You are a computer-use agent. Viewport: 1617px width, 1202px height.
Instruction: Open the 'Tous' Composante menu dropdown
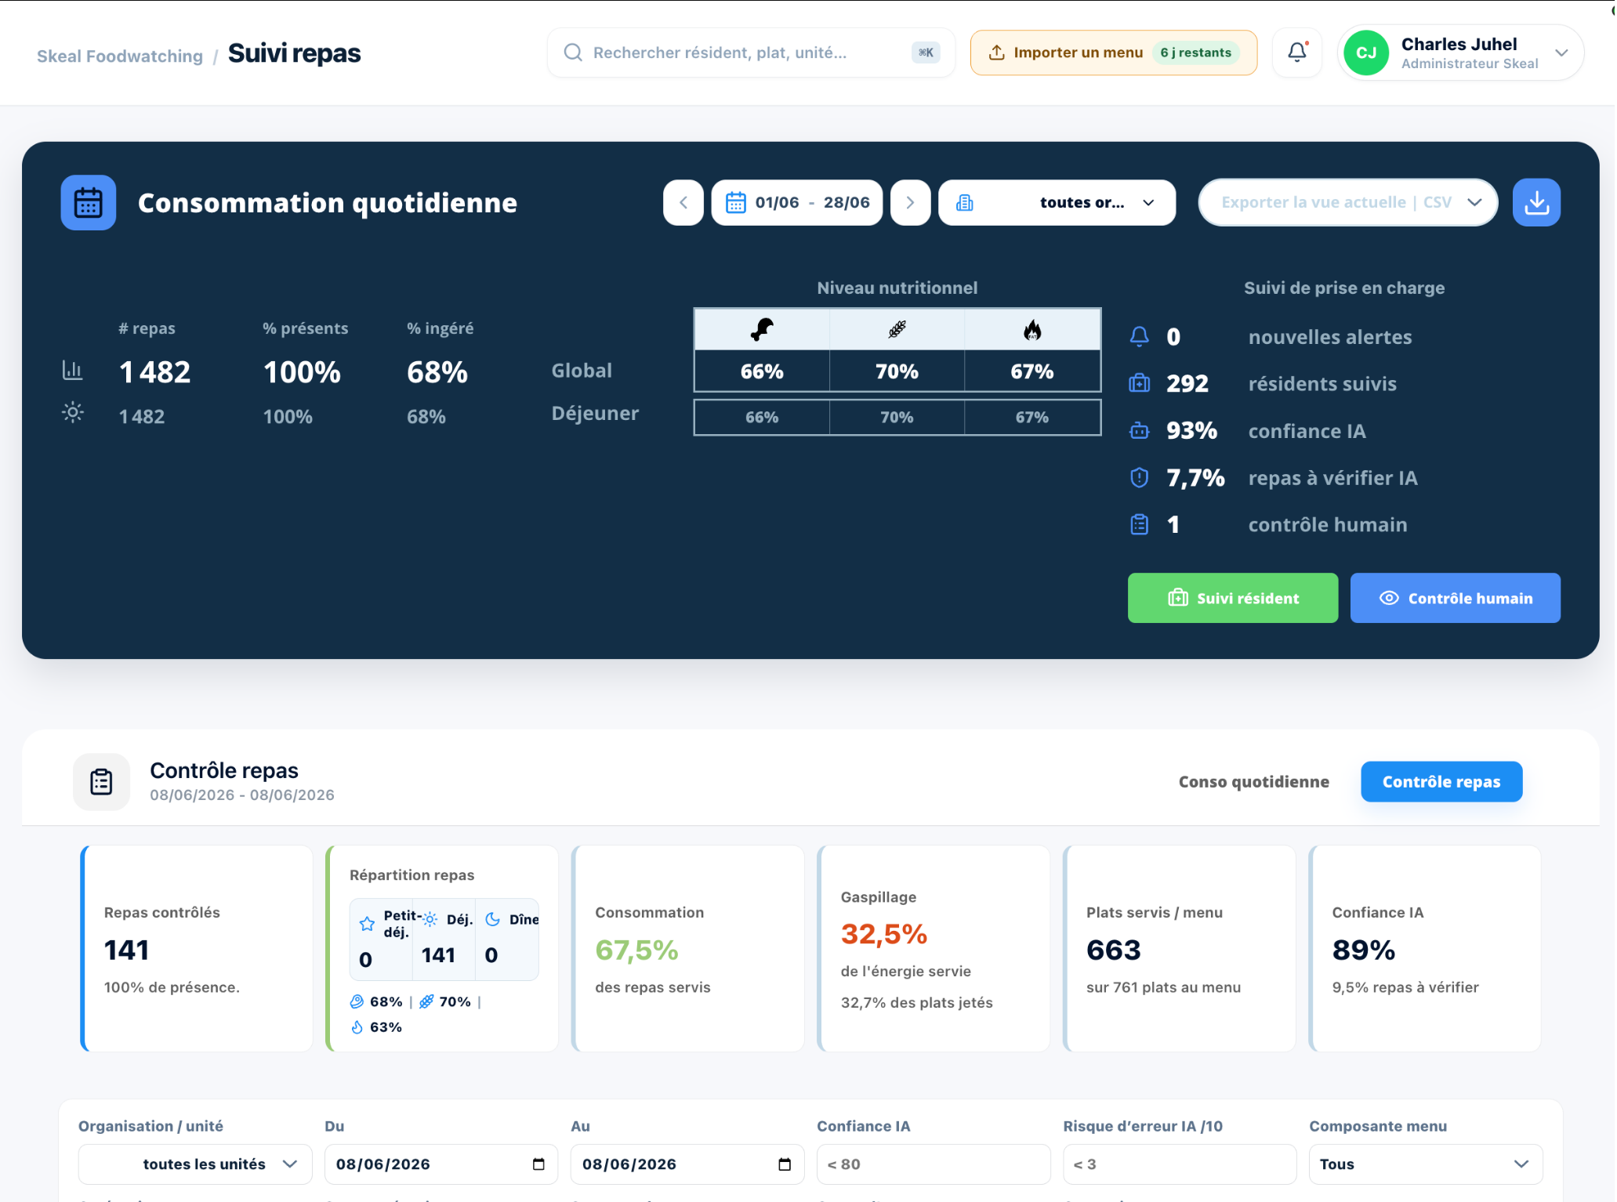[x=1426, y=1164]
